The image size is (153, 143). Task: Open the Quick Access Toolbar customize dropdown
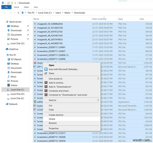[x=15, y=3]
